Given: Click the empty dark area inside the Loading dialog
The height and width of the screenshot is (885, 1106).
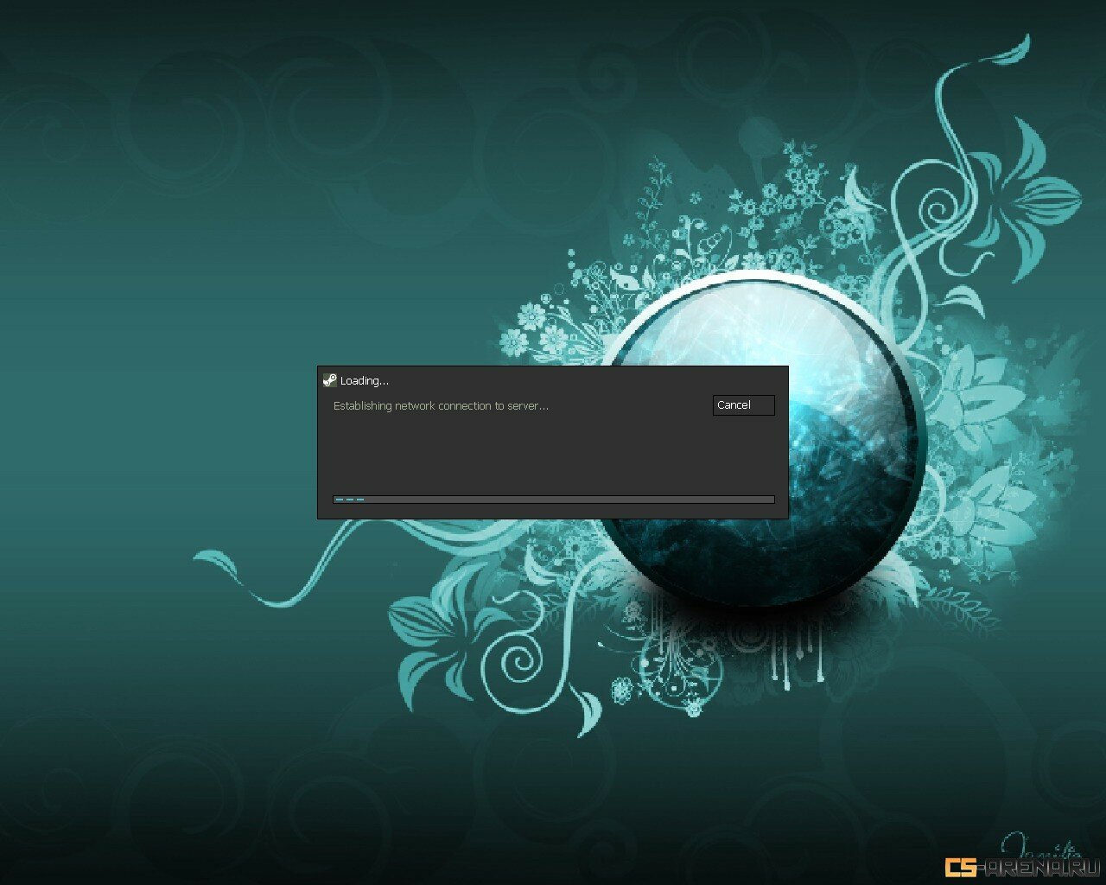Looking at the screenshot, I should pyautogui.click(x=518, y=454).
